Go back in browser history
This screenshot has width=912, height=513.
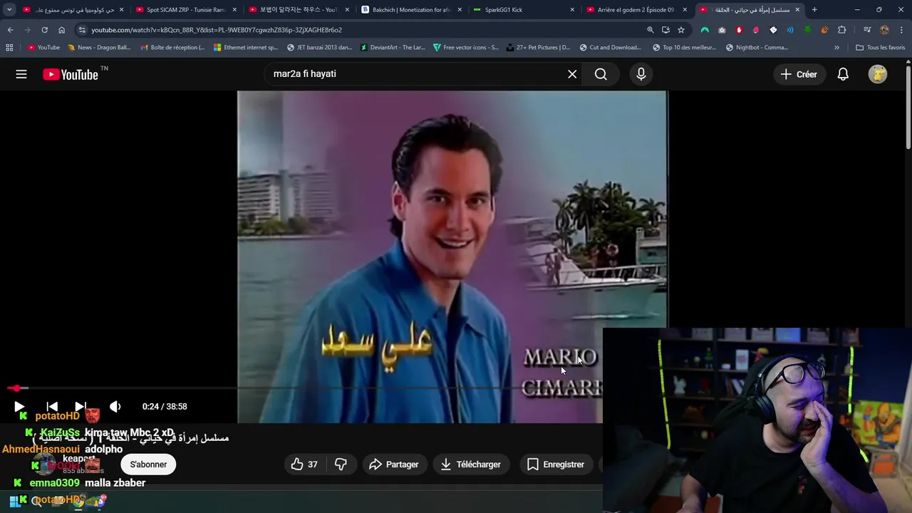pyautogui.click(x=10, y=30)
